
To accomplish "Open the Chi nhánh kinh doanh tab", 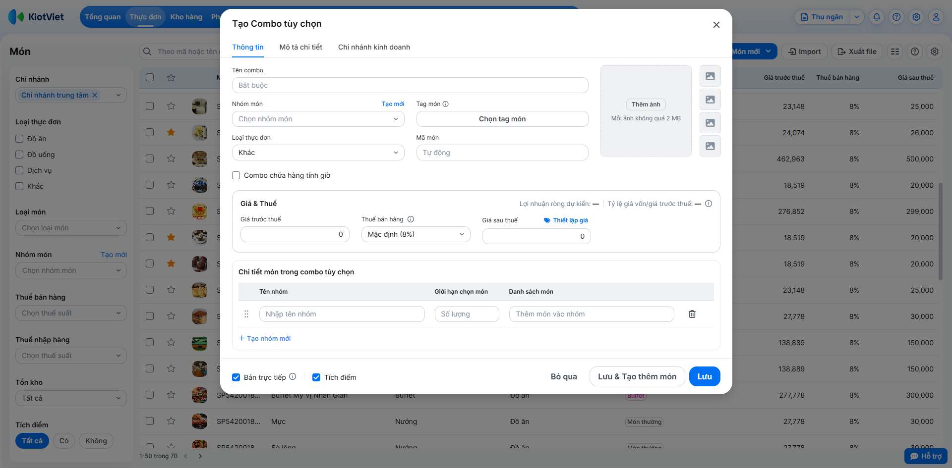I will (374, 47).
